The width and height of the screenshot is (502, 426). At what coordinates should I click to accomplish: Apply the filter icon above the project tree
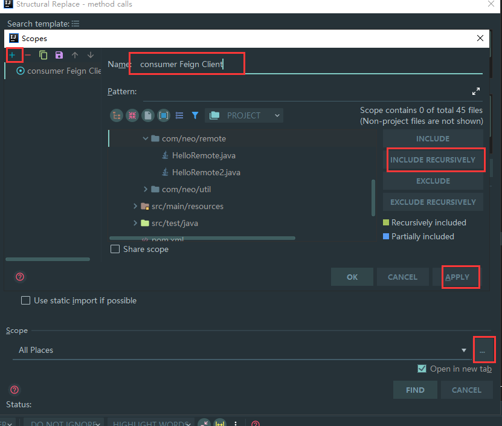pyautogui.click(x=195, y=115)
